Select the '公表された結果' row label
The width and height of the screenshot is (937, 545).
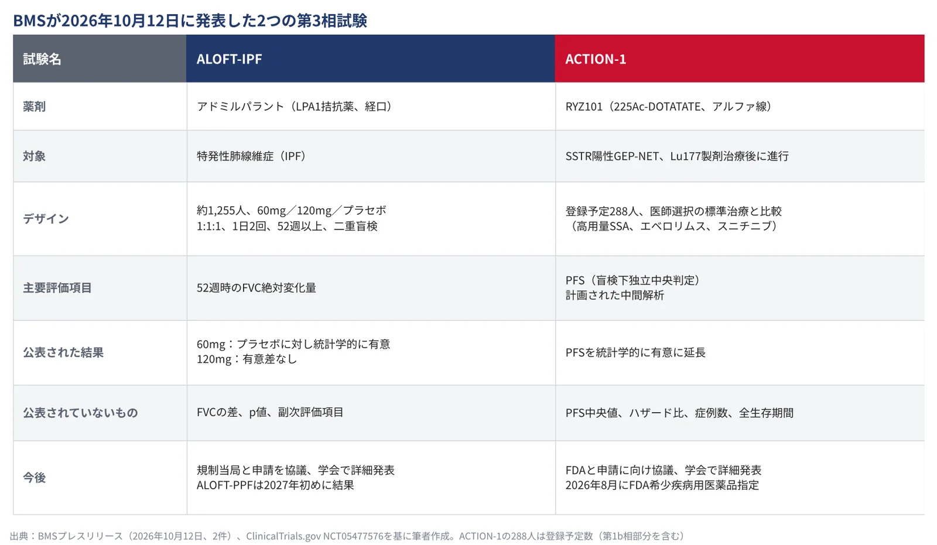[x=63, y=352]
